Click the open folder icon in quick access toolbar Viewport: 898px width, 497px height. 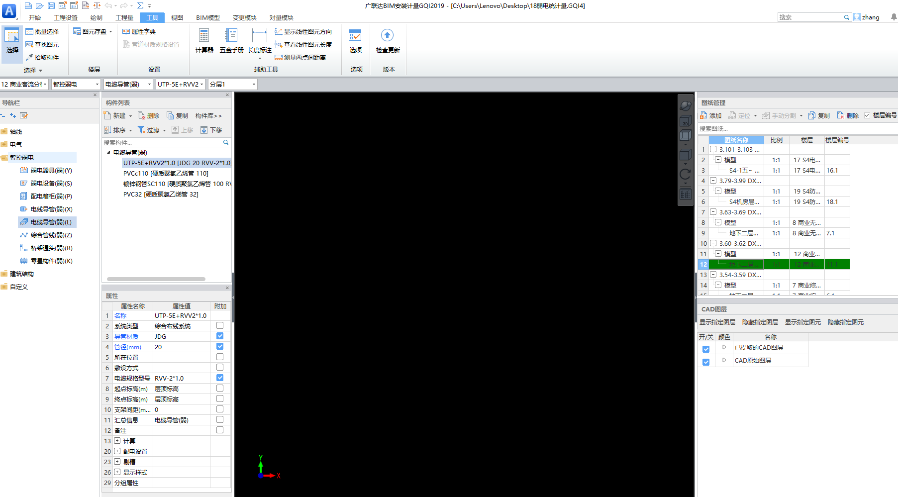coord(40,5)
